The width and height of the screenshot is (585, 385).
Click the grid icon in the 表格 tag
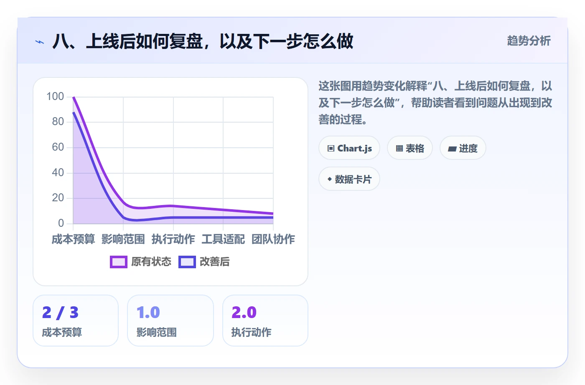coord(399,149)
